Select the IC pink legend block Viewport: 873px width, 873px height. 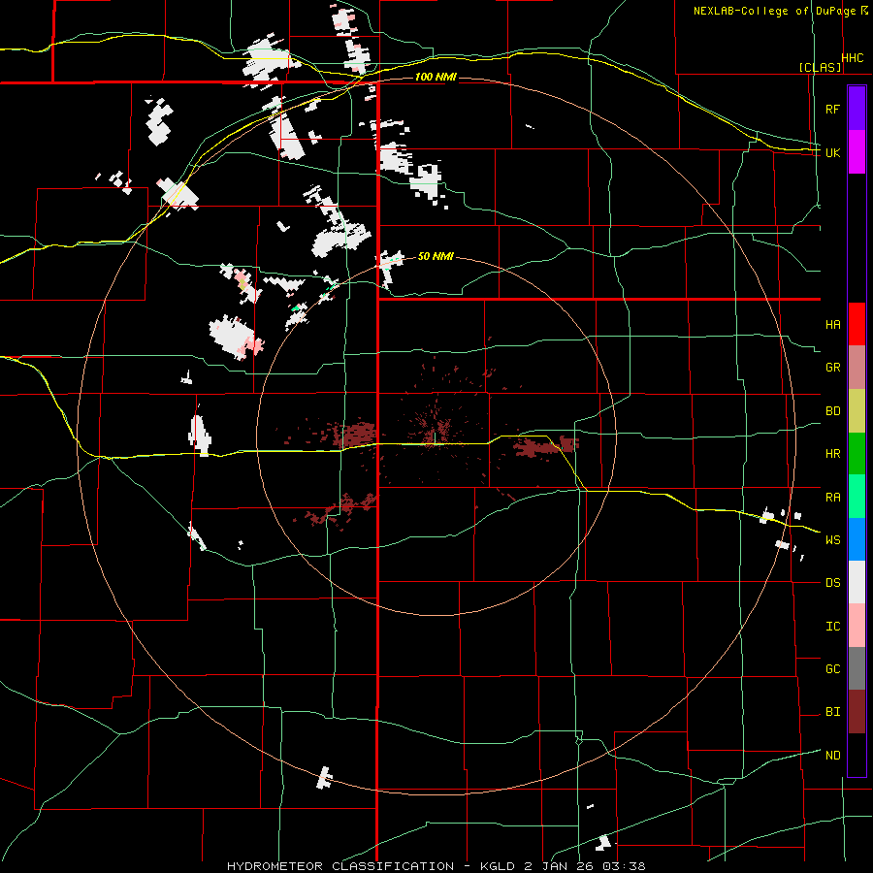click(x=857, y=626)
